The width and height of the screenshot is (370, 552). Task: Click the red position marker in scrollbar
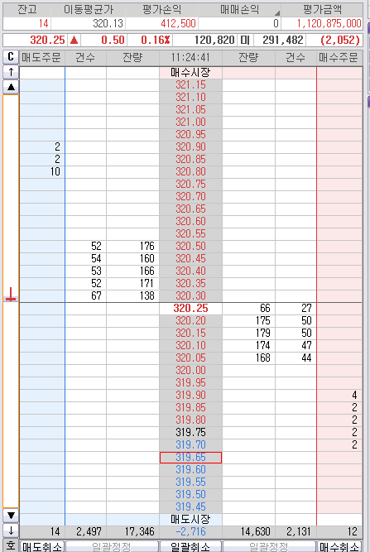point(11,295)
